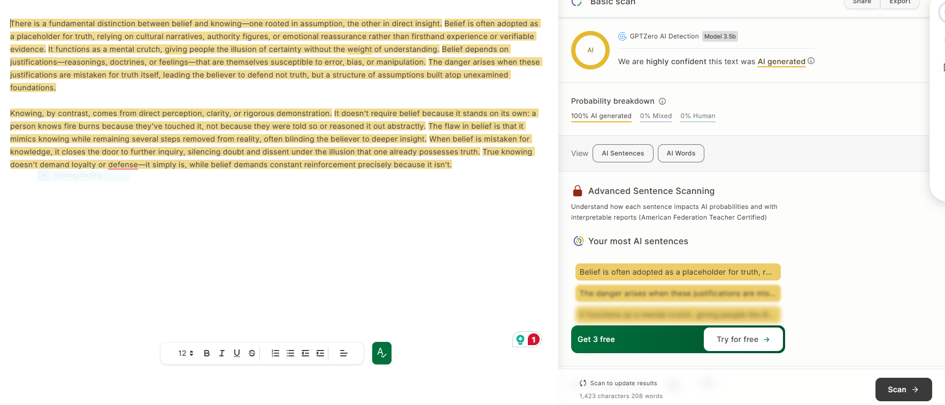Decrease indent using the outdent icon
Image resolution: width=945 pixels, height=405 pixels.
305,353
